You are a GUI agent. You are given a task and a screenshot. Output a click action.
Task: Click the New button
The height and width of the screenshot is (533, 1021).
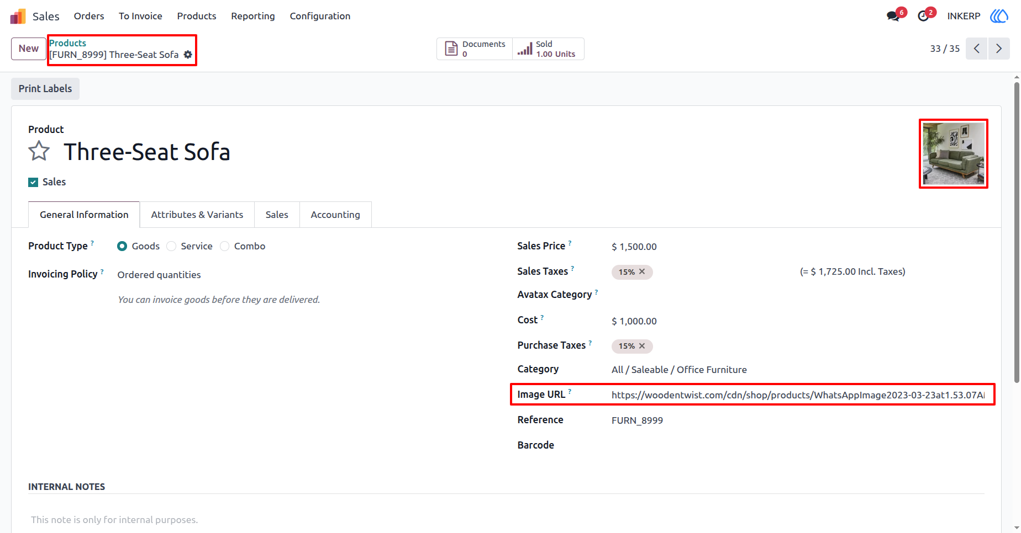coord(29,49)
